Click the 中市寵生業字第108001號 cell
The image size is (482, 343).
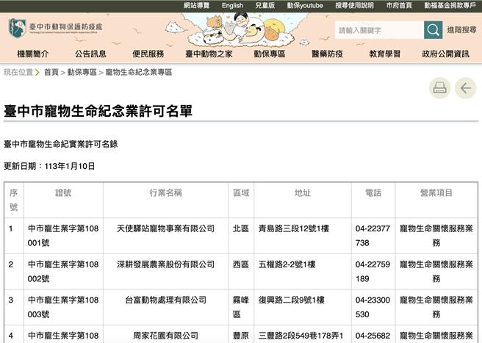point(63,236)
